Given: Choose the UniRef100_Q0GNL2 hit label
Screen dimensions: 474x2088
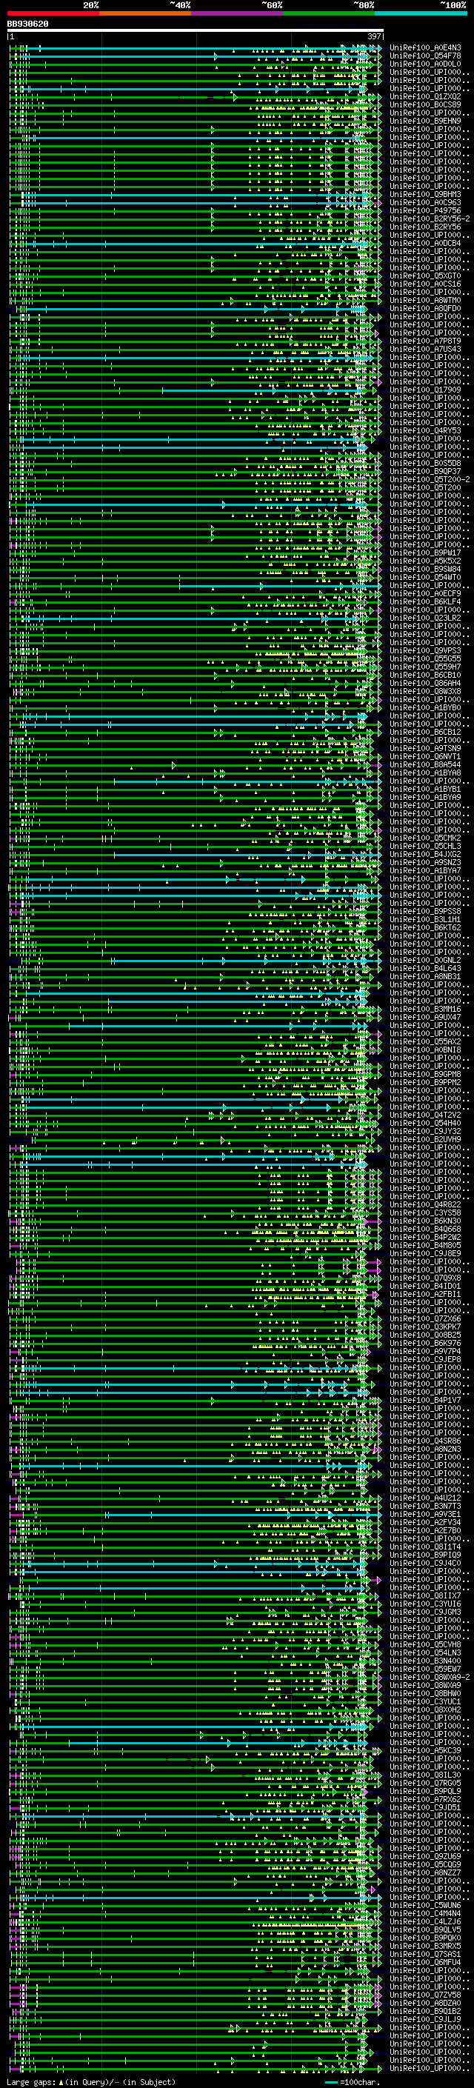Looking at the screenshot, I should (x=424, y=961).
